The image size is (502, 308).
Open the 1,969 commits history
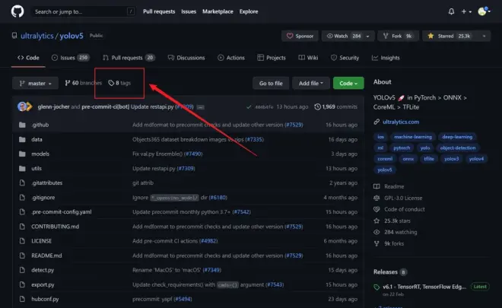pyautogui.click(x=336, y=106)
